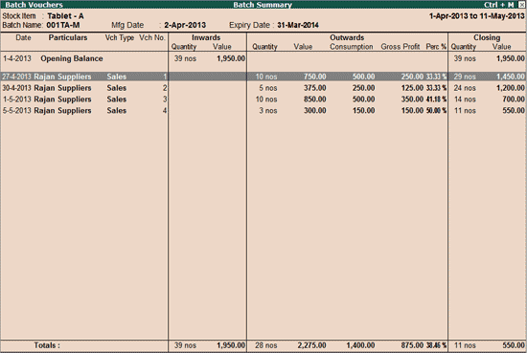
Task: Select the 27-4-2013 Rajan Suppliers sales row
Action: (x=263, y=77)
